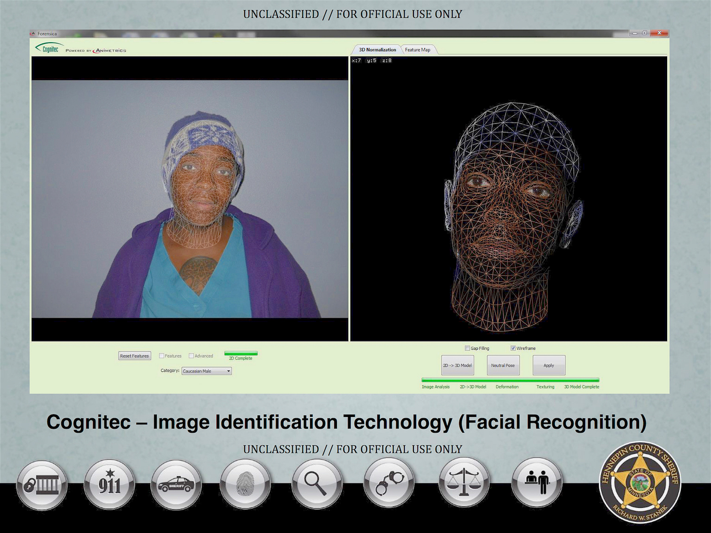Click the fingerprint icon

coord(245,484)
